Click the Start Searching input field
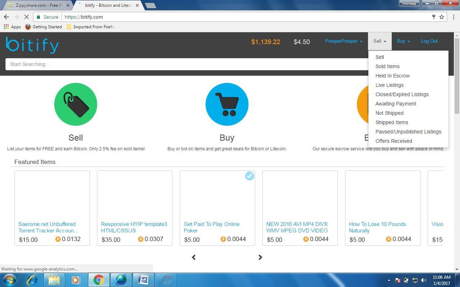Viewport: 460px width, 287px height. pyautogui.click(x=187, y=64)
